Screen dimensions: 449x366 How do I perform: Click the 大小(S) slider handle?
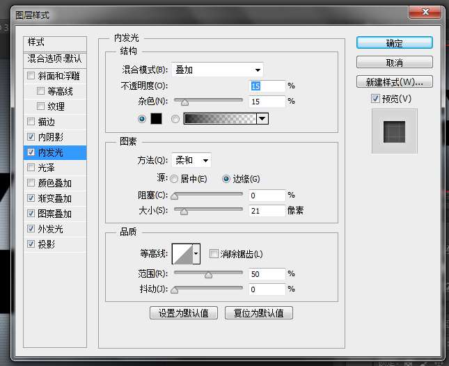(184, 212)
